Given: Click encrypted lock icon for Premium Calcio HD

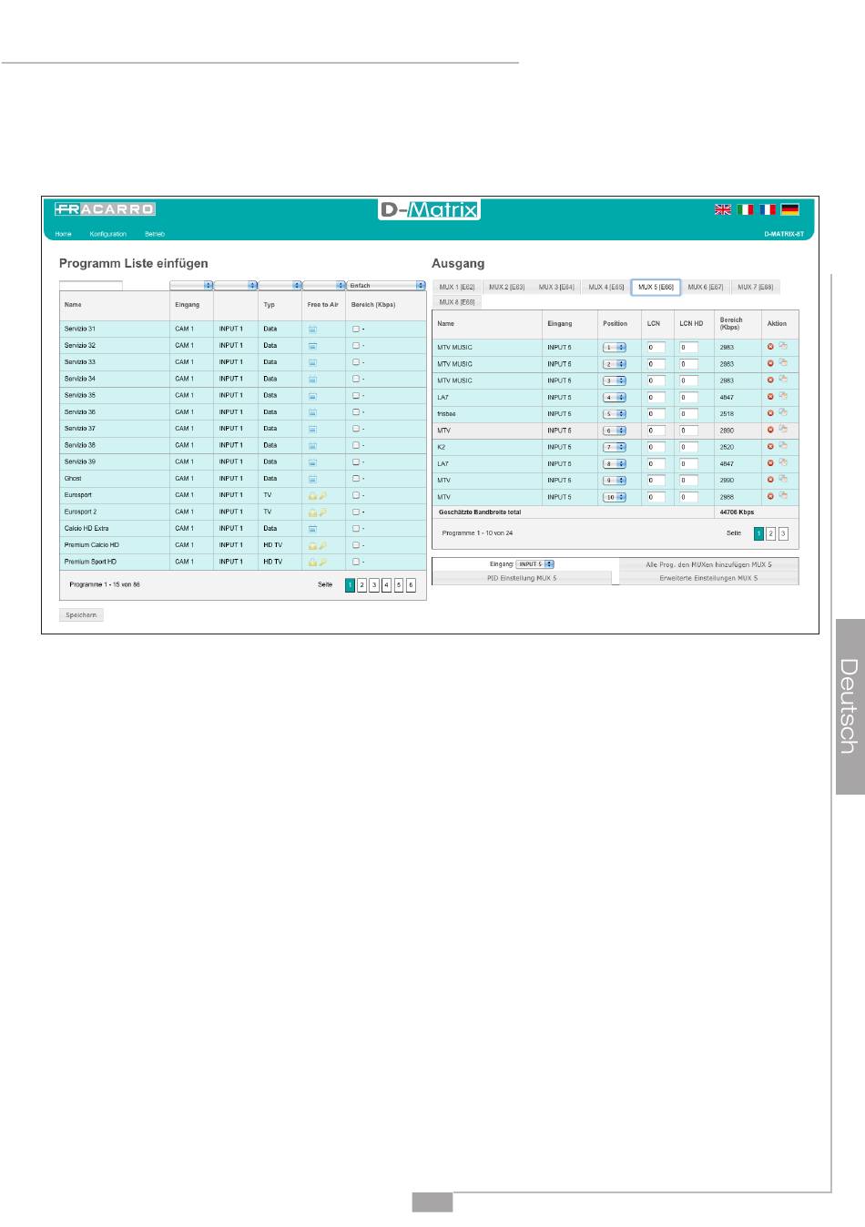Looking at the screenshot, I should tap(312, 545).
